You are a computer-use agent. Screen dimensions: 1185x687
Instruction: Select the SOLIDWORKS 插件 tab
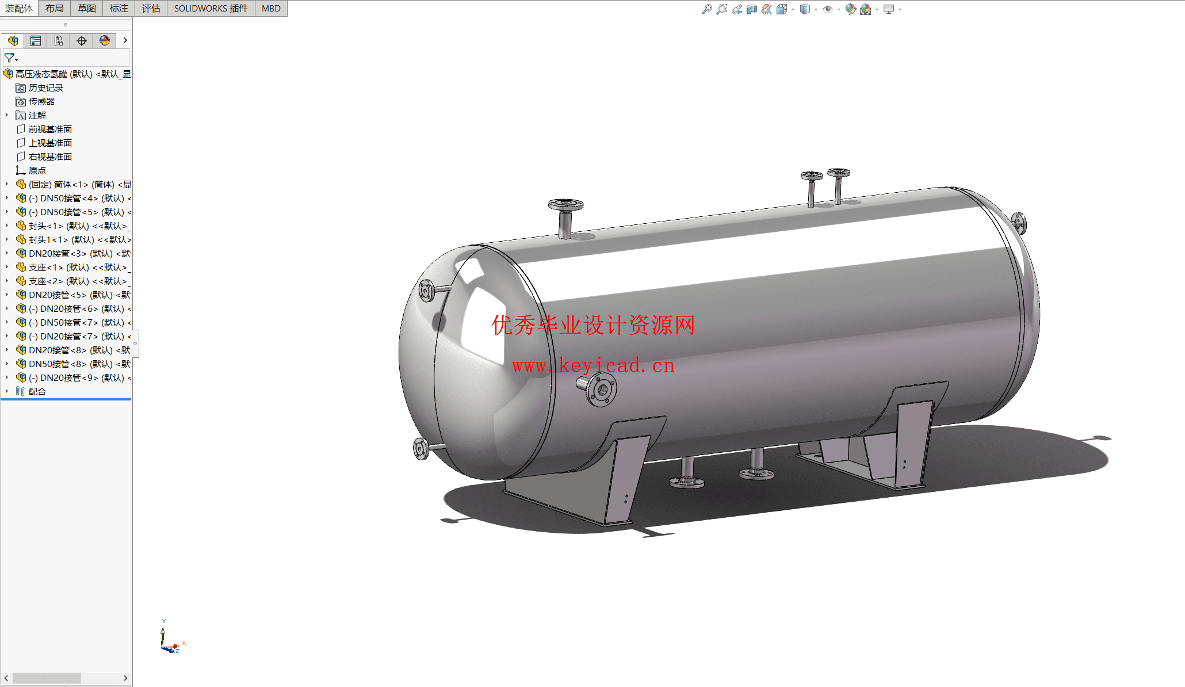[x=211, y=9]
